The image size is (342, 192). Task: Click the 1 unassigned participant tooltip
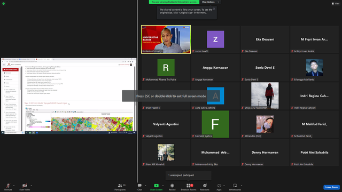(188, 175)
